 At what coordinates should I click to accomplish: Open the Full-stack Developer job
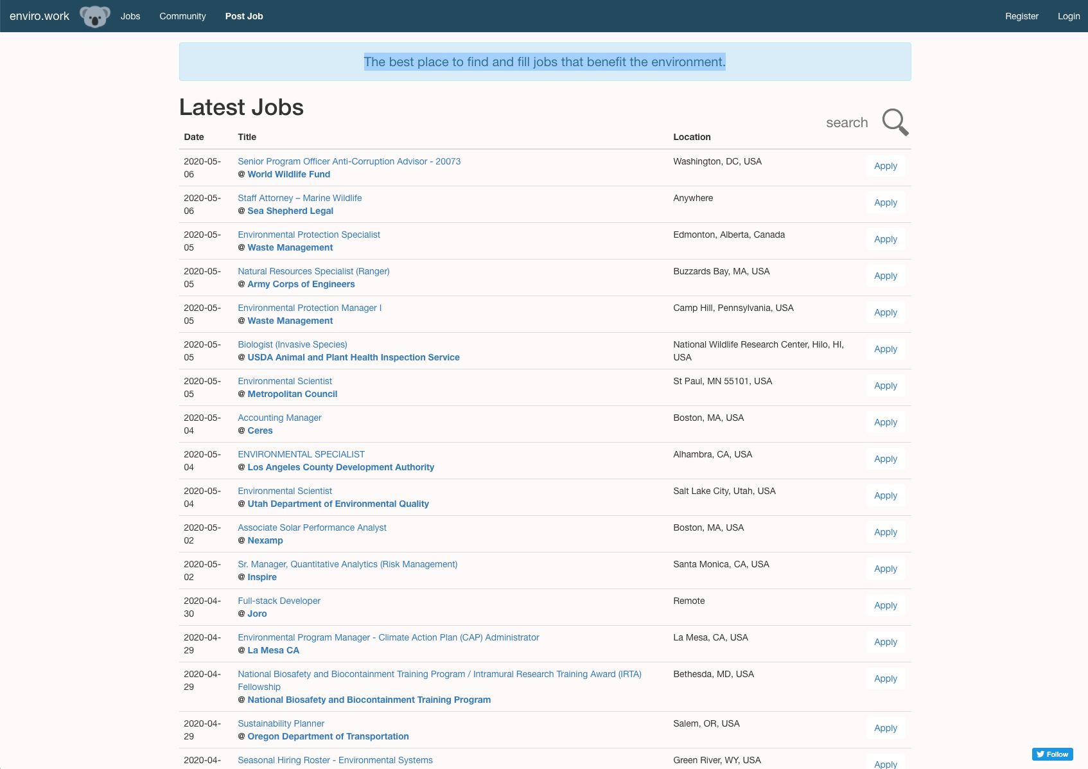tap(279, 601)
